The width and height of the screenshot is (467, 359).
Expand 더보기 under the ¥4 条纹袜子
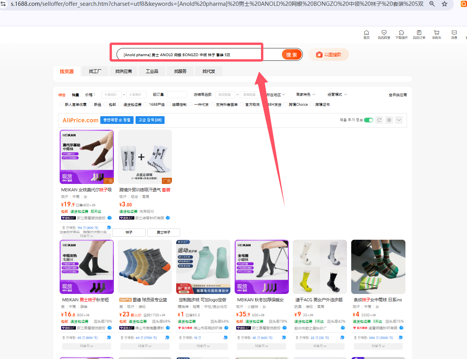click(x=378, y=346)
